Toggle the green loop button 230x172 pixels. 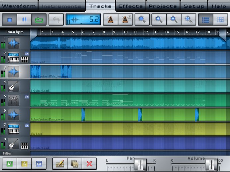tap(39, 20)
